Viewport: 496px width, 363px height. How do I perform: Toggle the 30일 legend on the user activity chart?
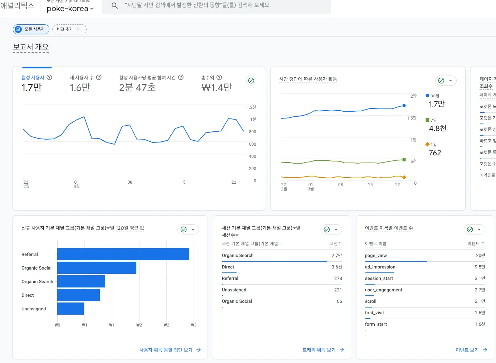pos(427,96)
